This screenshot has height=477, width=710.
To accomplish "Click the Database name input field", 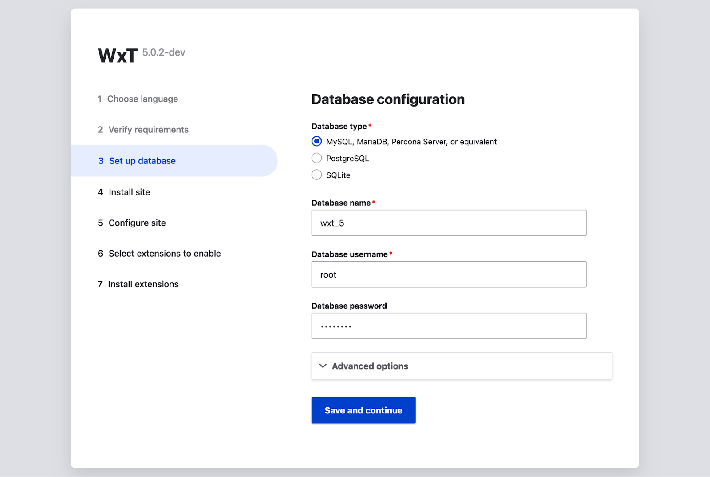I will tap(448, 223).
